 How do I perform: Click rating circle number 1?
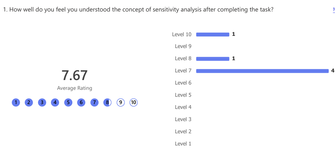click(16, 102)
